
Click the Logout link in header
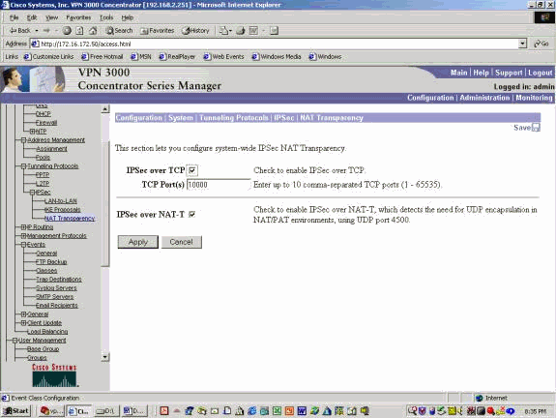pos(540,73)
